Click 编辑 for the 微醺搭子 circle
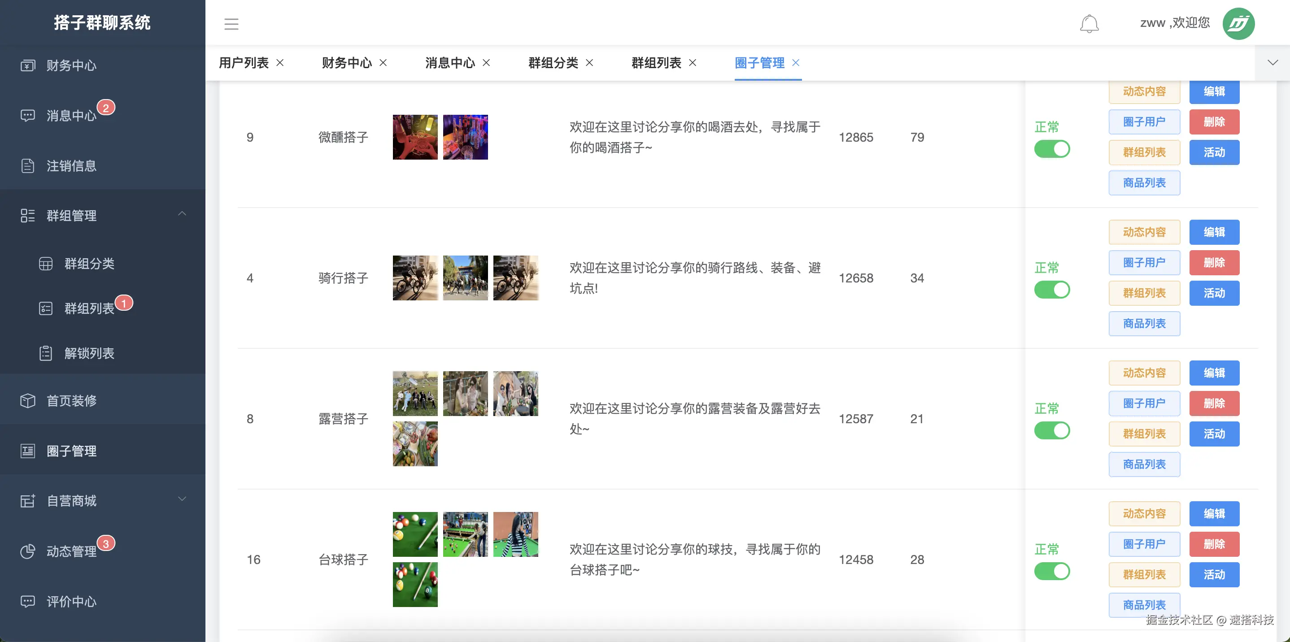 1214,91
